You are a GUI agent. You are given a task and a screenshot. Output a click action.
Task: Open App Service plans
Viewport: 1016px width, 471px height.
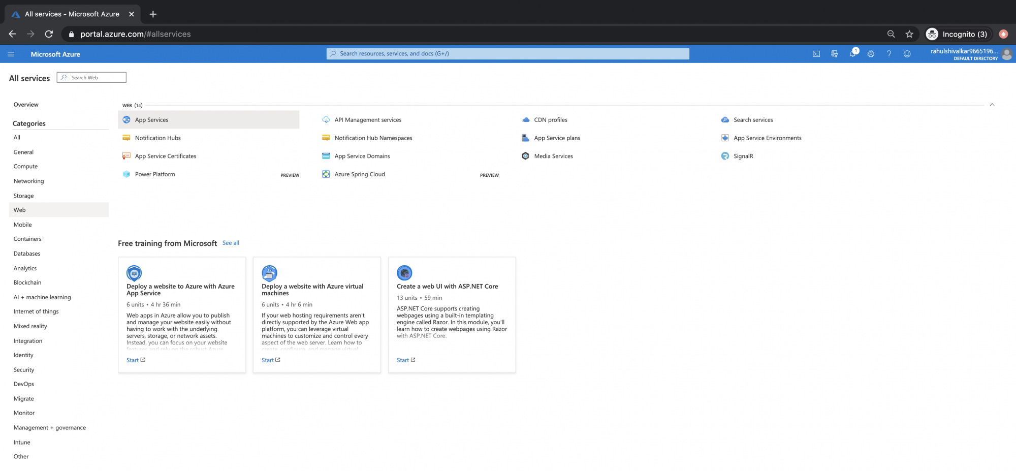[x=557, y=138]
